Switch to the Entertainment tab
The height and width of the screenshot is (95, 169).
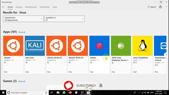coord(31,7)
